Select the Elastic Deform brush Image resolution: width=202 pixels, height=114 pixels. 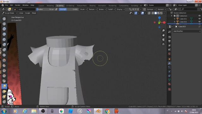point(4,92)
